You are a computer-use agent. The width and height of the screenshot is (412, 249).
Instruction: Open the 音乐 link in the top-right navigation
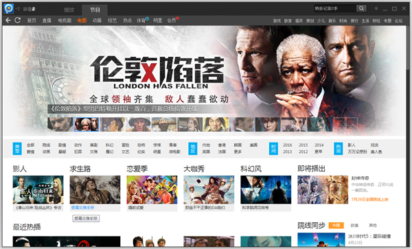click(x=332, y=21)
